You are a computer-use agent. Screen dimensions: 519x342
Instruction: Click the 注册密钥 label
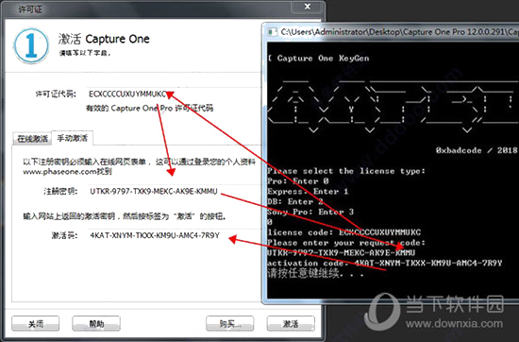click(x=60, y=191)
